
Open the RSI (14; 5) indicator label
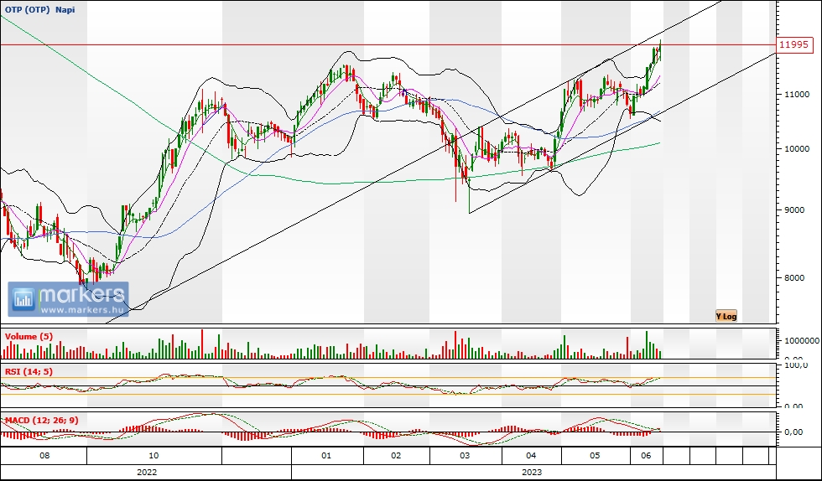tap(29, 370)
